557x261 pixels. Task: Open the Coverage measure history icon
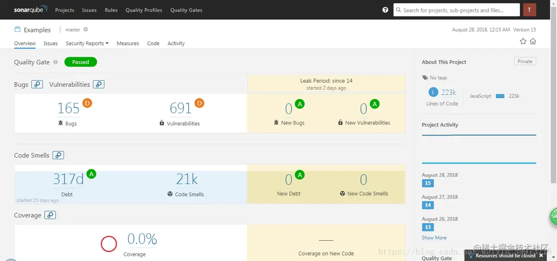[50, 215]
